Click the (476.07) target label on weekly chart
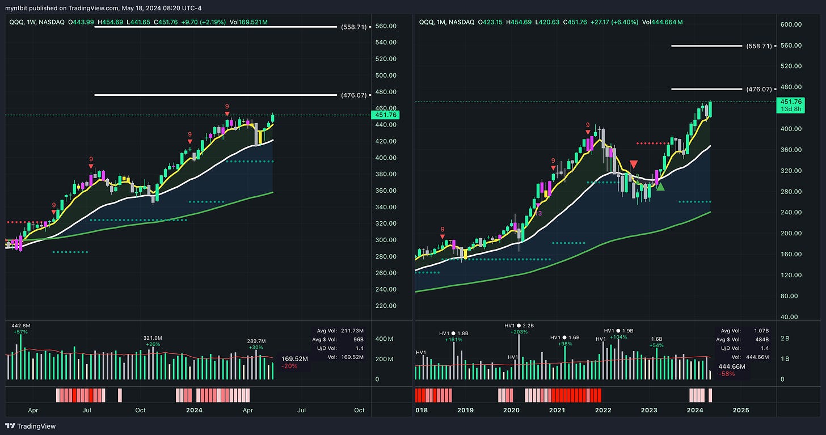The image size is (826, 435). (x=354, y=95)
